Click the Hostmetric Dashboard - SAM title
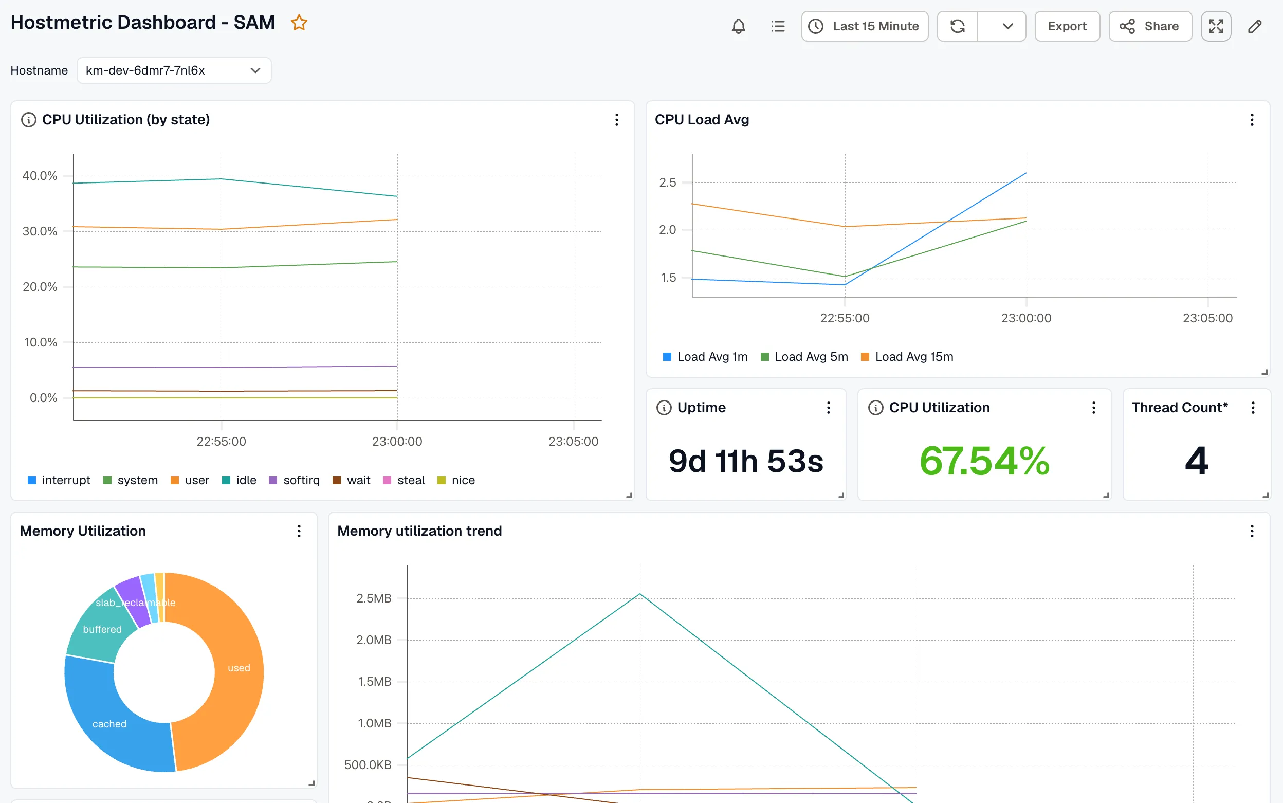Screen dimensions: 1283x803 coord(143,22)
